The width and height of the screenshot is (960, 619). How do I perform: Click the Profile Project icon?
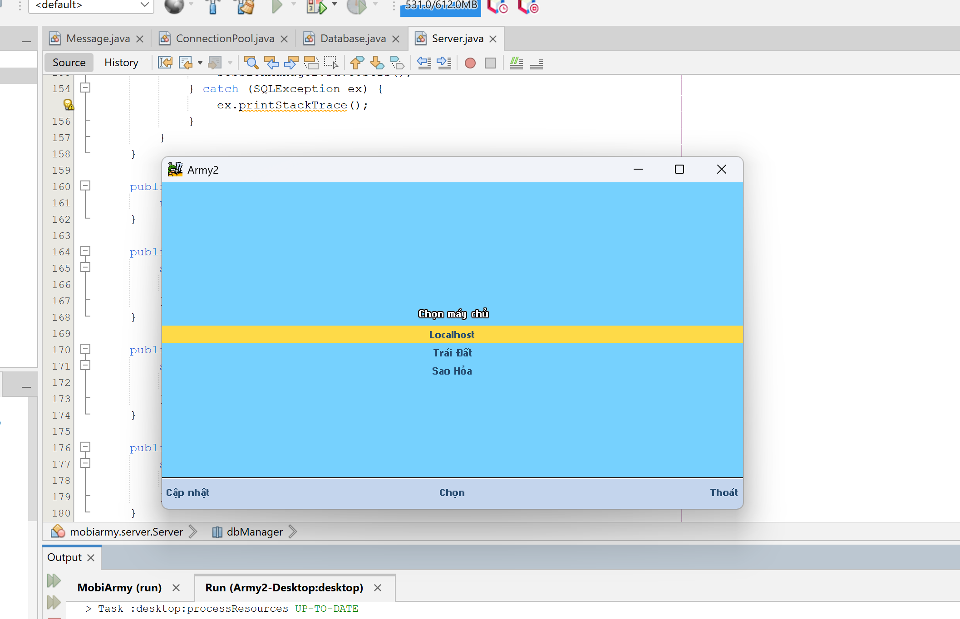pos(356,6)
